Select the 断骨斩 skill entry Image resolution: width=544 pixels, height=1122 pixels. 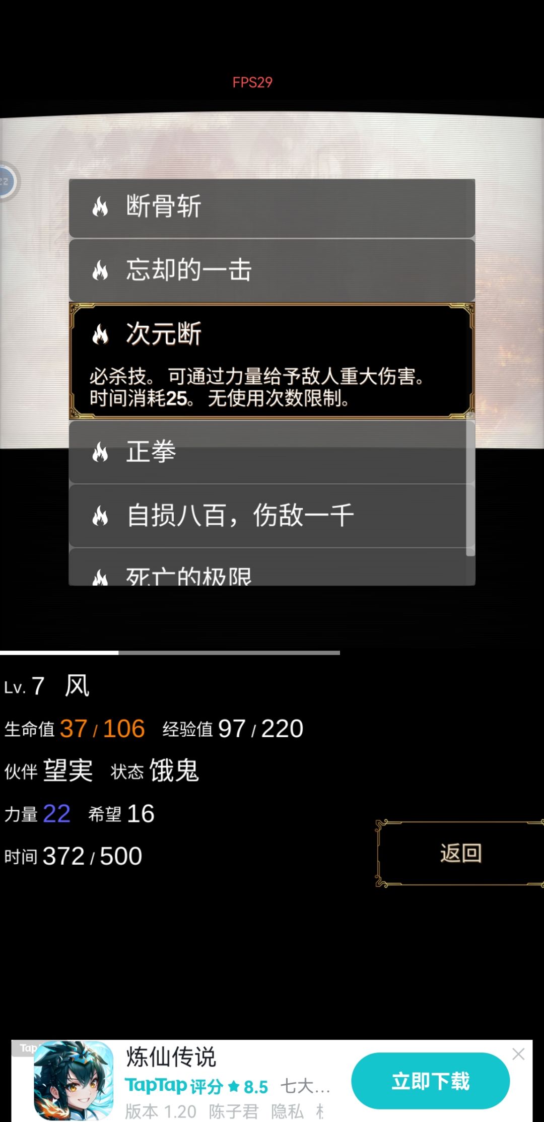pyautogui.click(x=272, y=207)
